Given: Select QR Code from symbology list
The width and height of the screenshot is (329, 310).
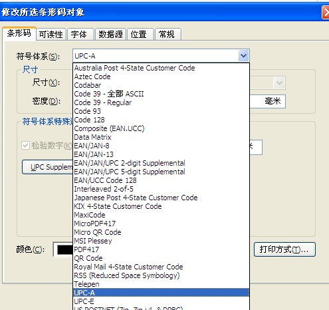Looking at the screenshot, I should click(161, 258).
